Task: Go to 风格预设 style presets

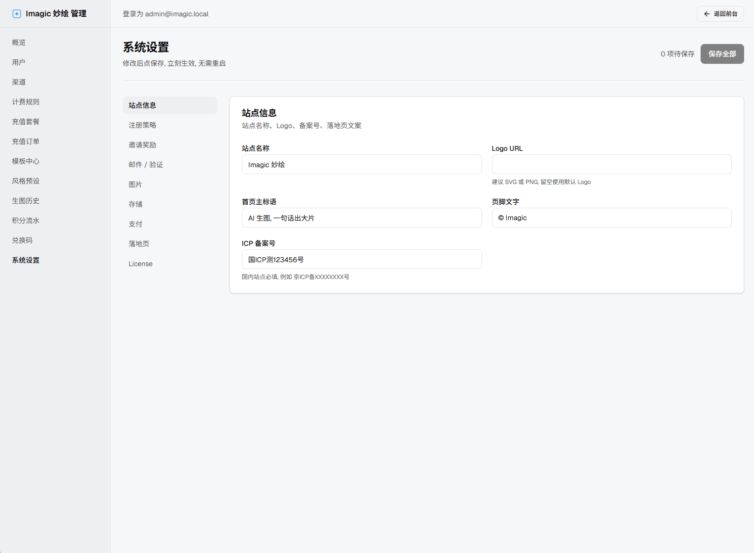Action: 26,181
